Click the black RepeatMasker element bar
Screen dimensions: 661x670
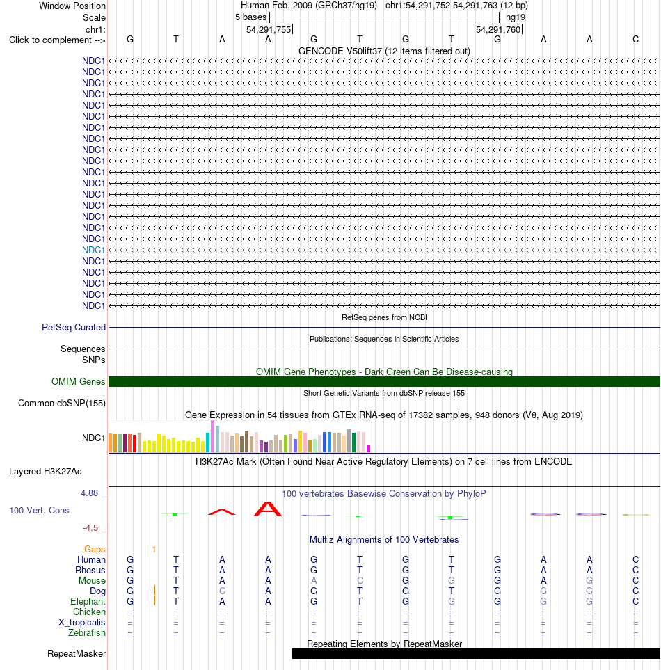pyautogui.click(x=476, y=654)
